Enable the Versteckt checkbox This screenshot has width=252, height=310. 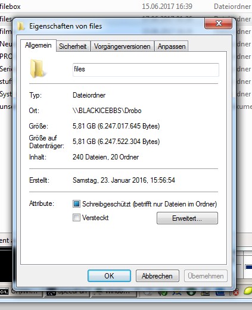pos(76,218)
